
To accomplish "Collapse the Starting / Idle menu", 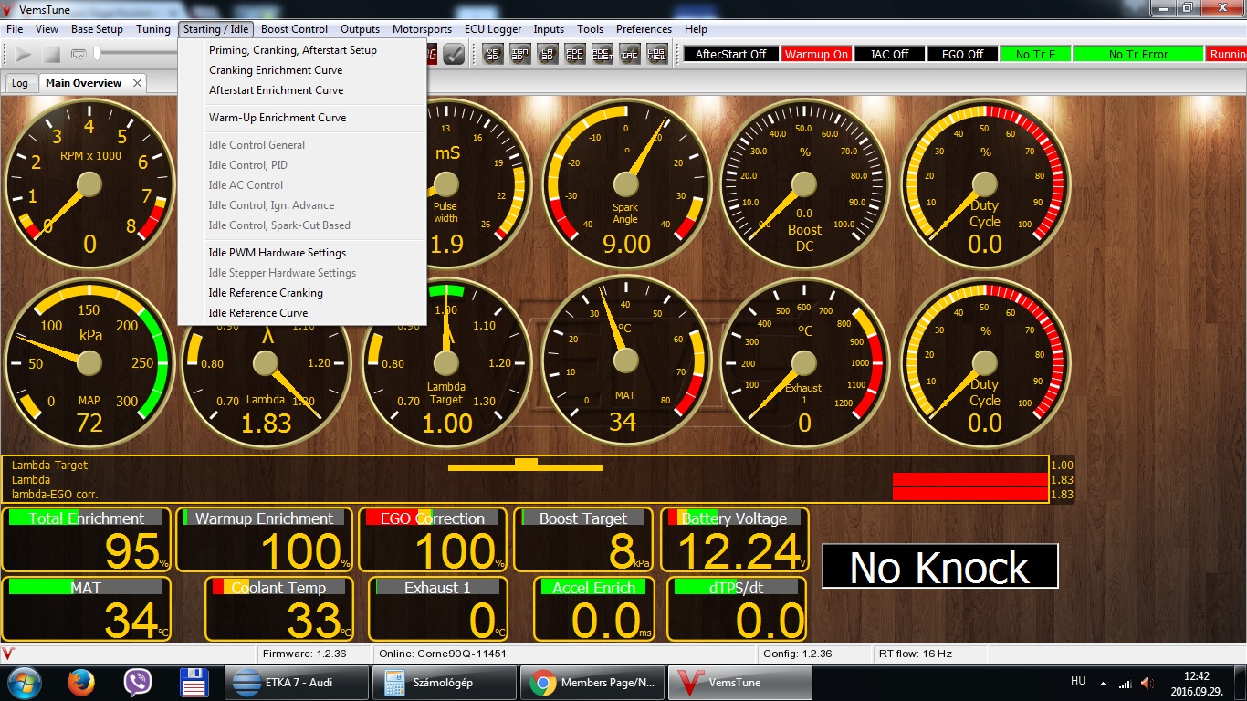I will coord(215,29).
